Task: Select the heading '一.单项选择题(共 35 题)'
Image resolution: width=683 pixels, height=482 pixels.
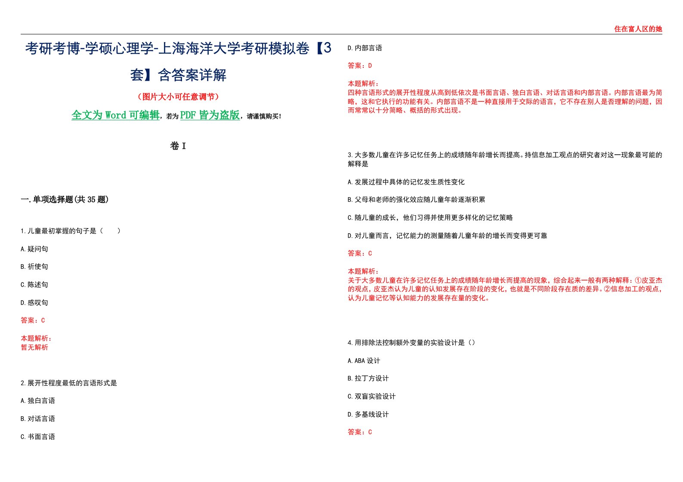Action: [x=65, y=199]
